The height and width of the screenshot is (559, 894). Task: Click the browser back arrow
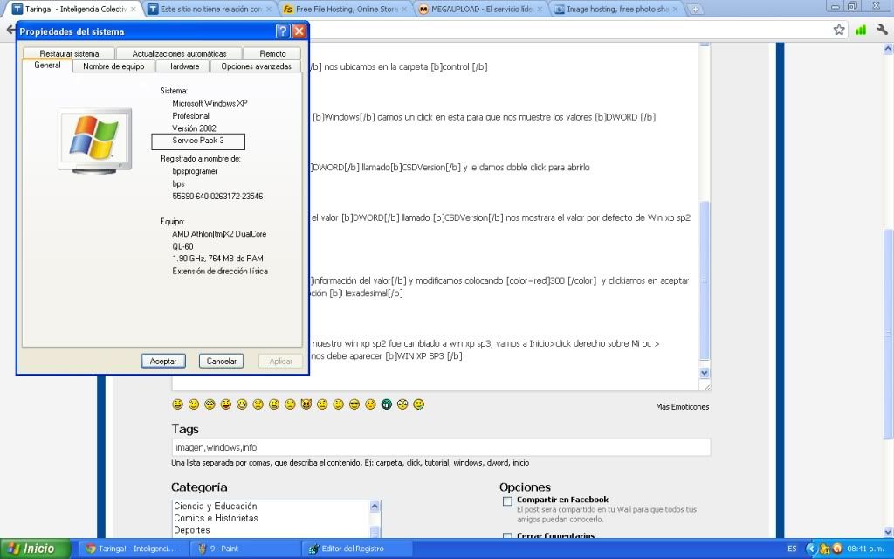click(x=10, y=29)
